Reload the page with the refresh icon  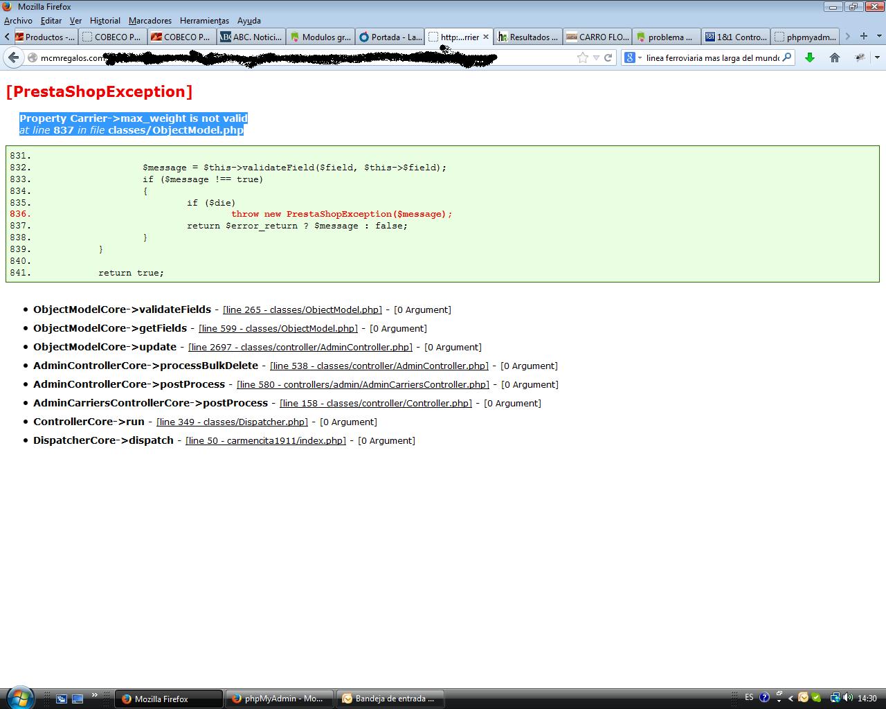pos(608,57)
